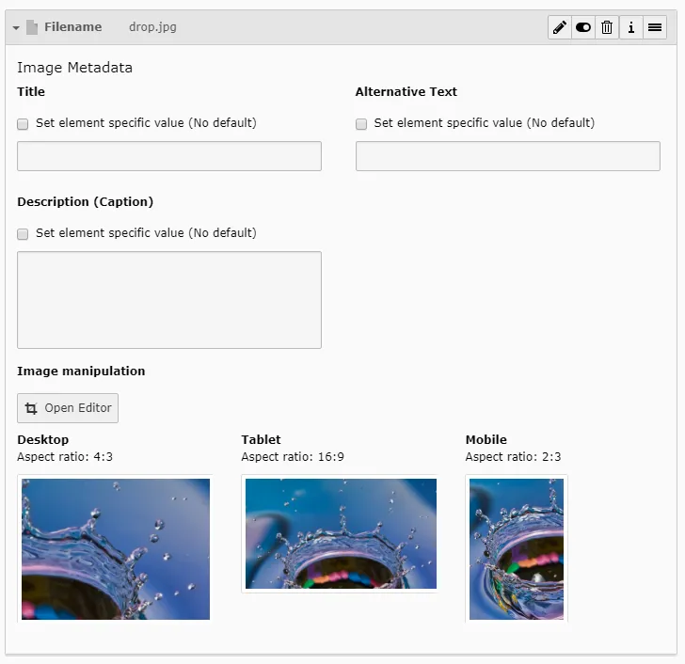This screenshot has width=685, height=664.
Task: Open the info icon for drop.jpg
Action: coord(630,27)
